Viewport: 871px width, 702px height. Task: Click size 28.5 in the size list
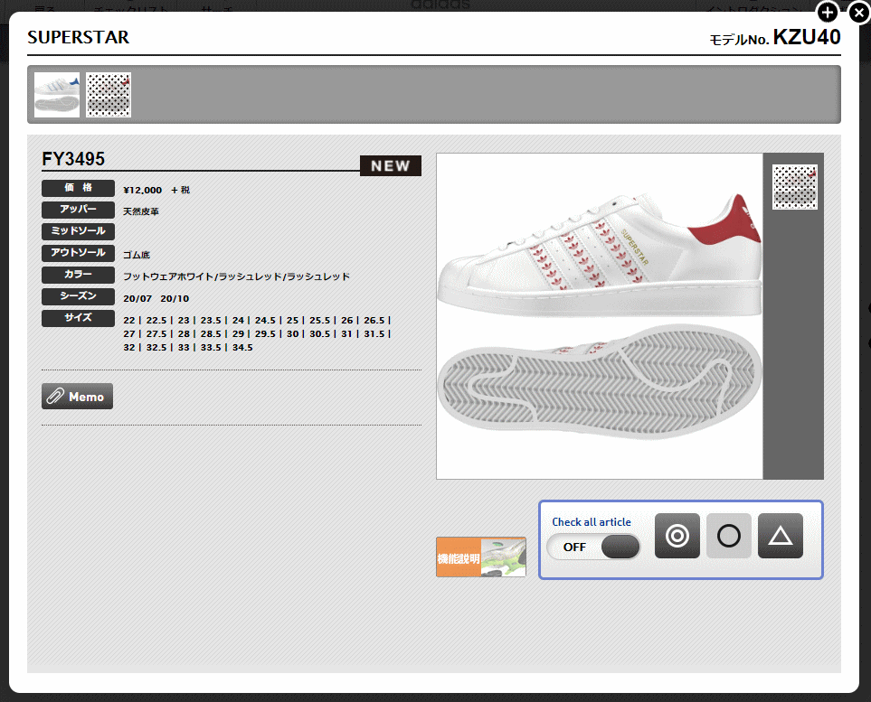211,333
